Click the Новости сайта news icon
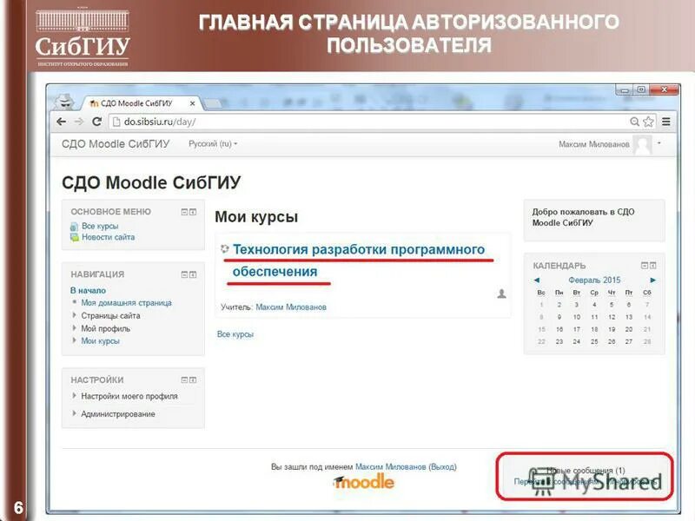The height and width of the screenshot is (521, 695). 75,238
